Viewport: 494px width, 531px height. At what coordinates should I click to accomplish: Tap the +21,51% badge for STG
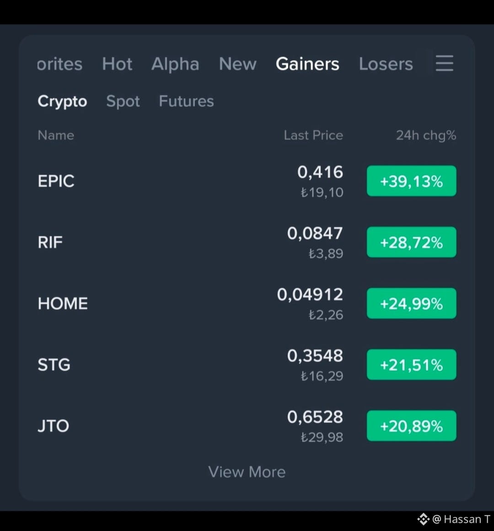pos(412,364)
